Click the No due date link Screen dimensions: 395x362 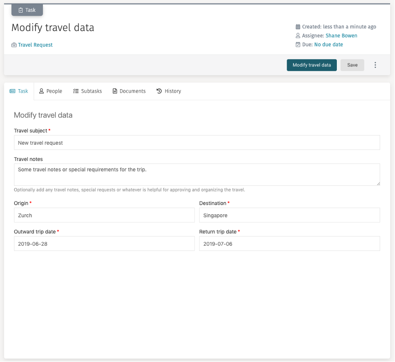[x=328, y=44]
